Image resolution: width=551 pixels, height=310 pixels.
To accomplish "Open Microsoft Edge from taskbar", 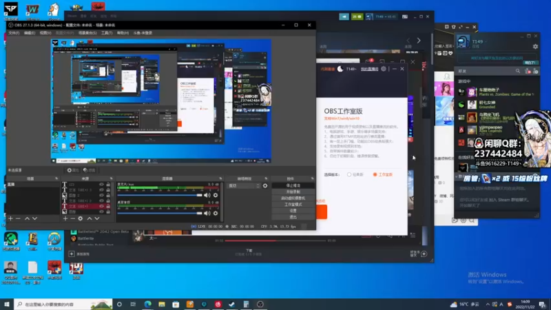I will pyautogui.click(x=147, y=304).
